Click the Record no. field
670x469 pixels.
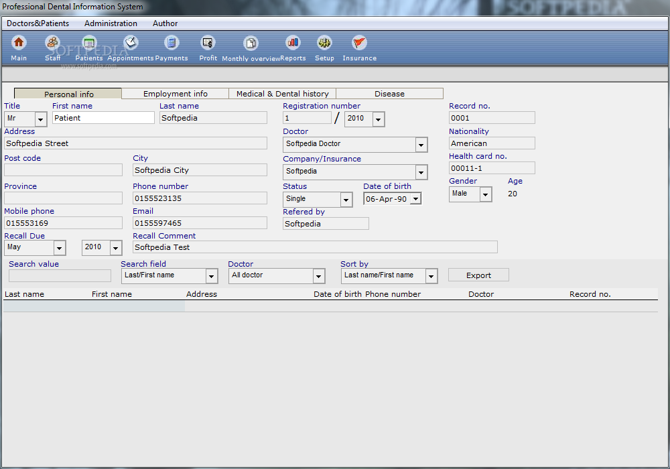coord(492,118)
